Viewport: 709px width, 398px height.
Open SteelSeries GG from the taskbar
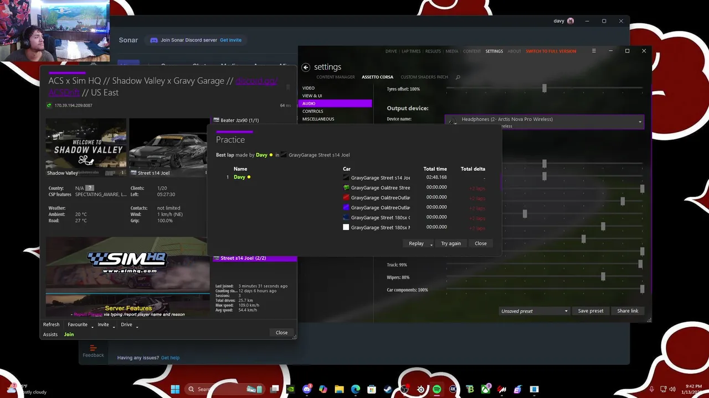[420, 389]
